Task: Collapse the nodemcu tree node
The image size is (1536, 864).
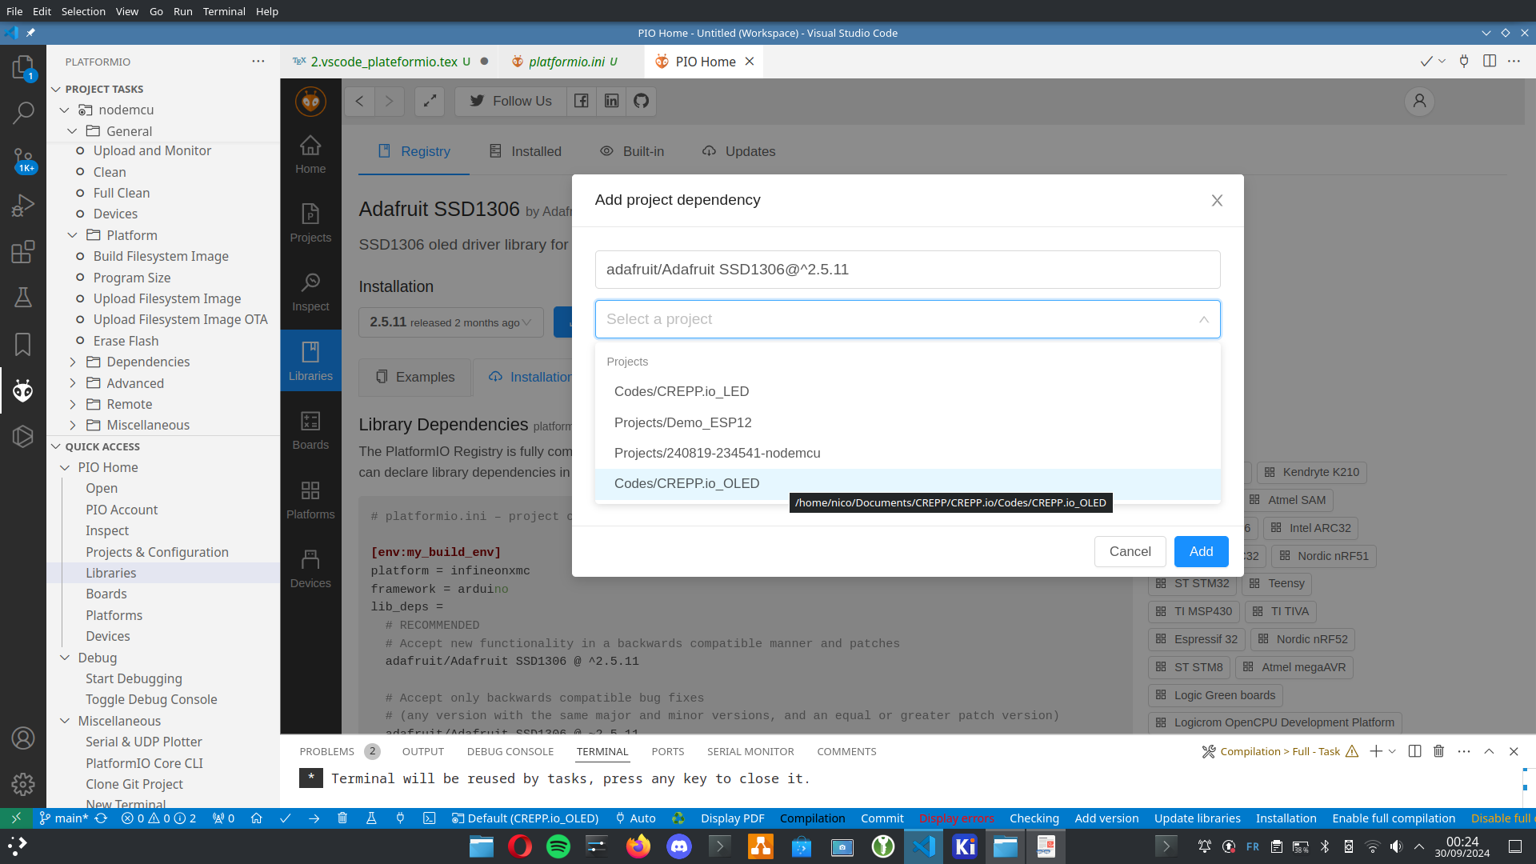Action: 64,110
